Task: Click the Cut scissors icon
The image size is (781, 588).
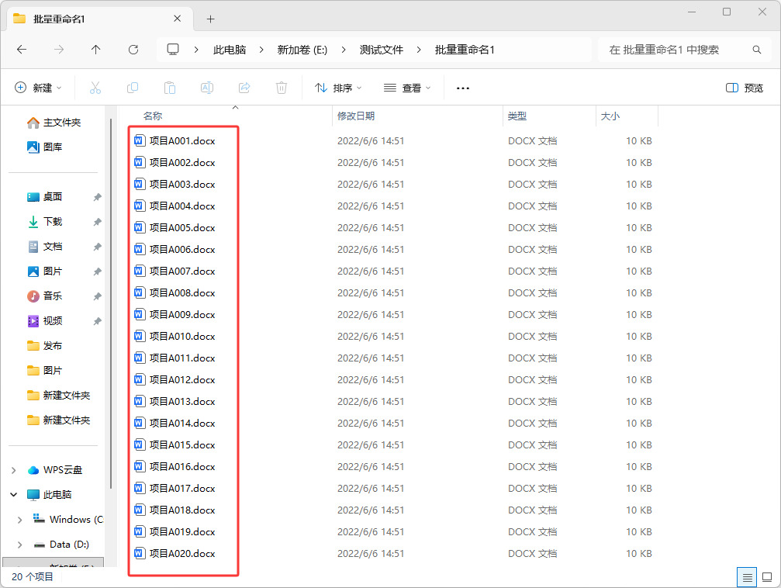Action: click(x=95, y=88)
